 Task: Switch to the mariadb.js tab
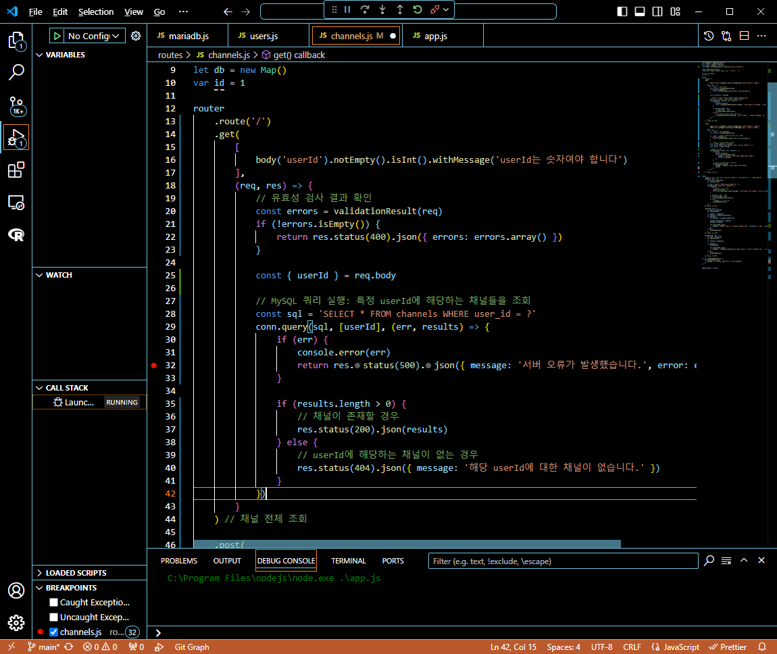pos(187,36)
